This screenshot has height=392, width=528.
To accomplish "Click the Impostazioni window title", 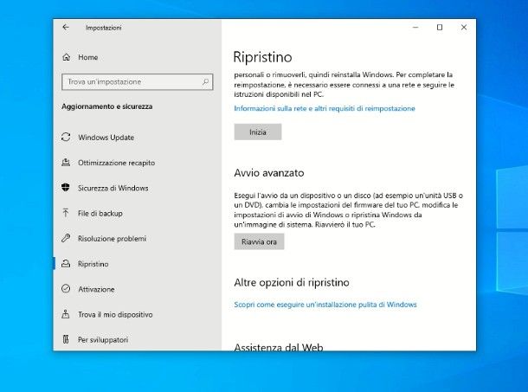I will tap(103, 28).
